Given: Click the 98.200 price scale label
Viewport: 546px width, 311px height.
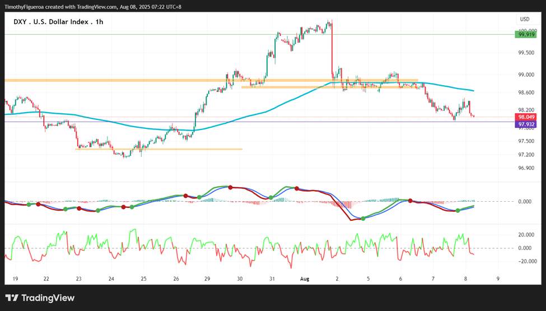Looking at the screenshot, I should point(526,110).
